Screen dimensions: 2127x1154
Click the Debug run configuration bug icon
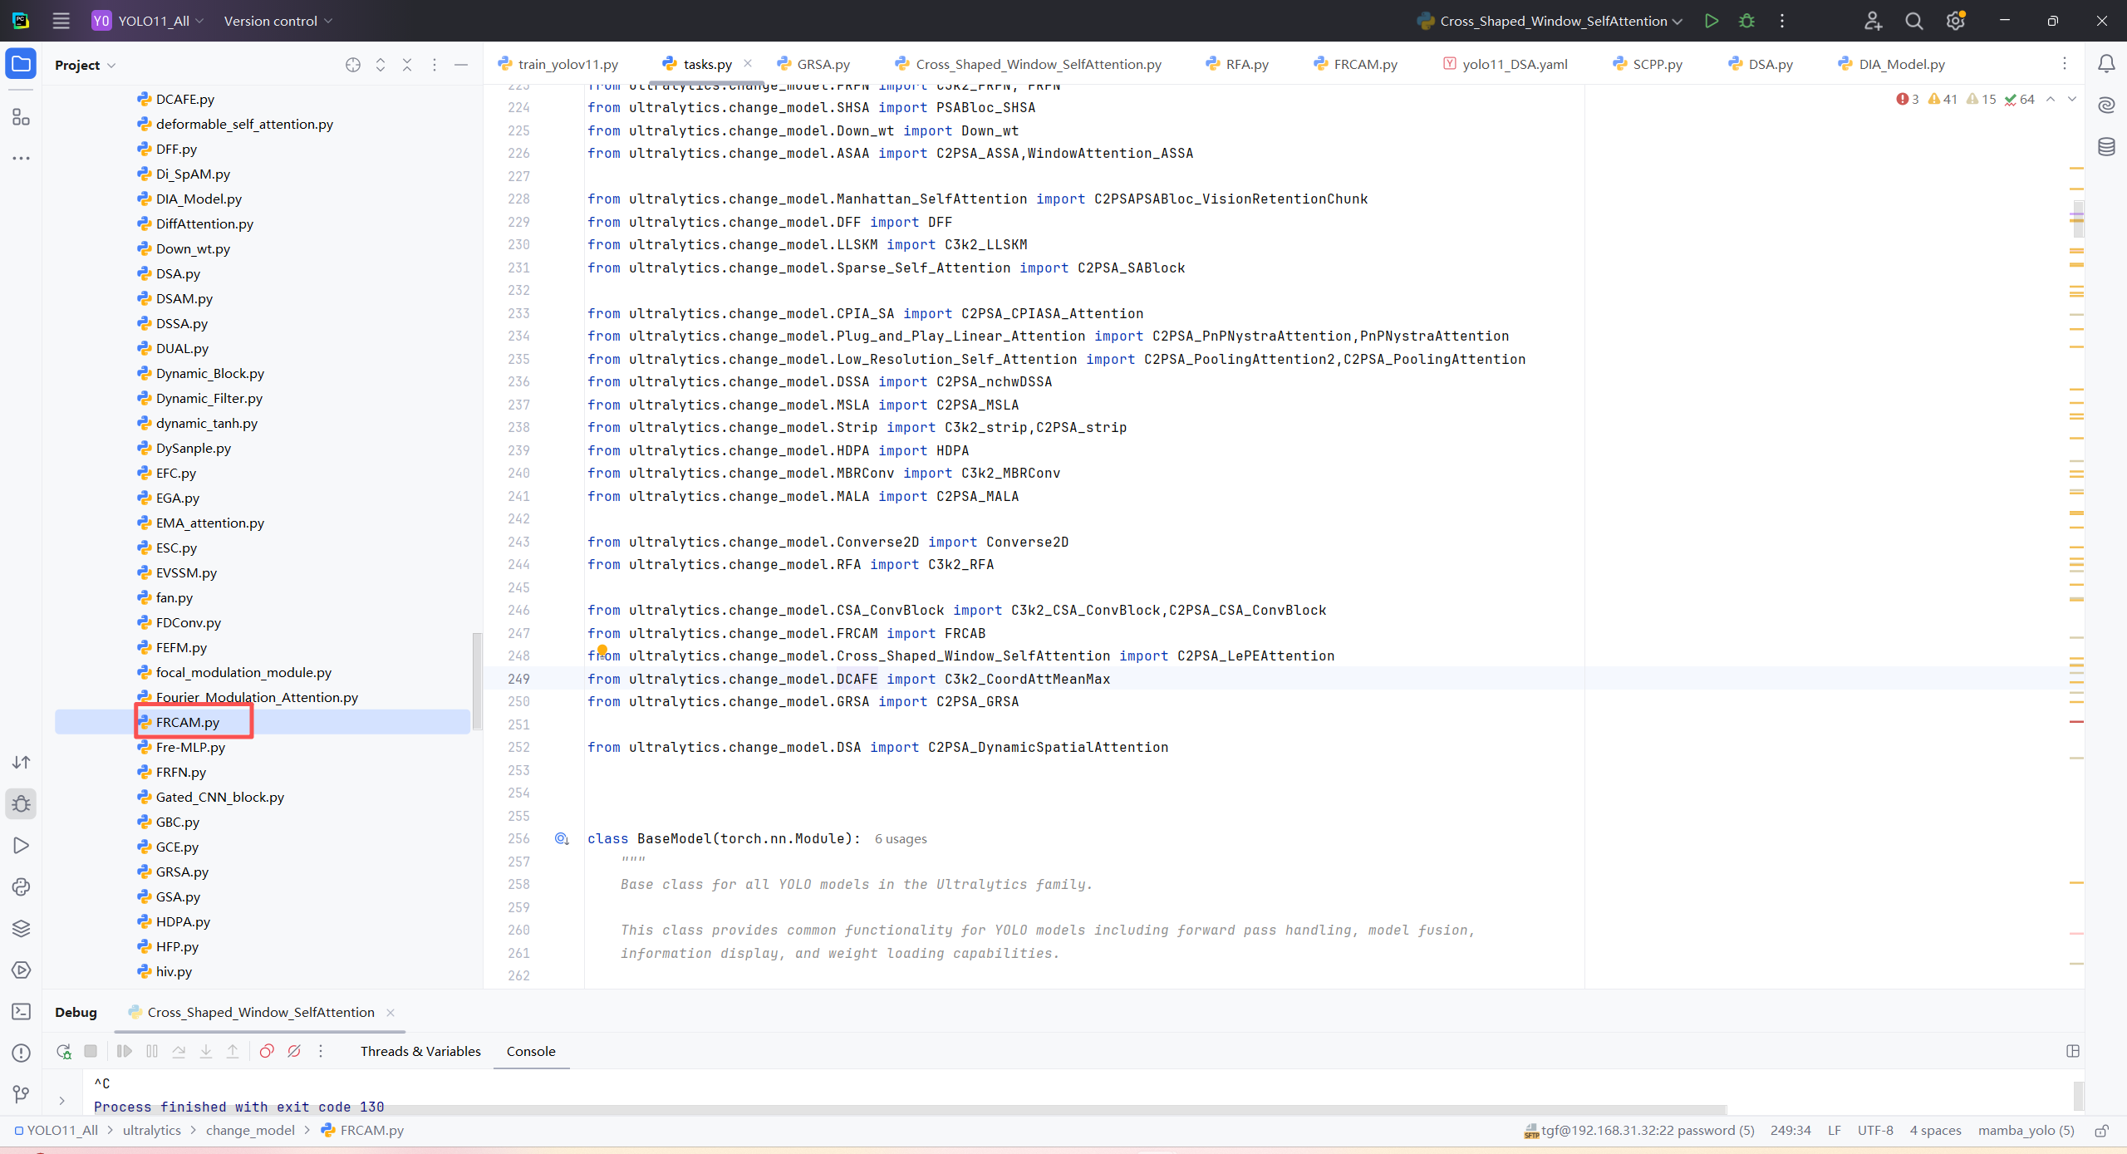tap(1746, 21)
